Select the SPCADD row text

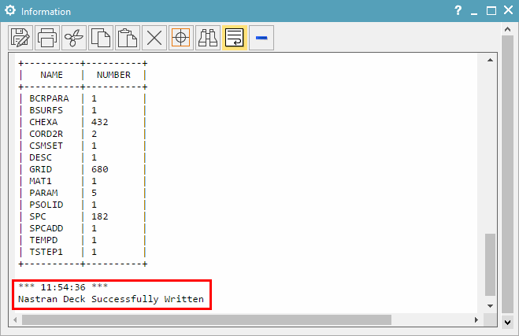(46, 228)
